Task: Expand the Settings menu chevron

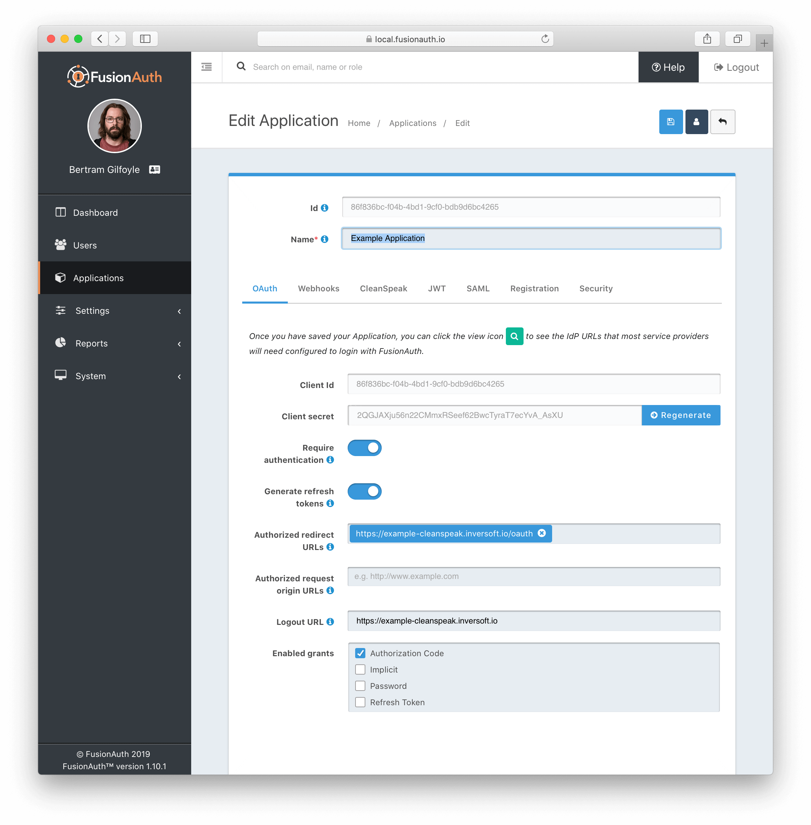Action: click(x=179, y=311)
